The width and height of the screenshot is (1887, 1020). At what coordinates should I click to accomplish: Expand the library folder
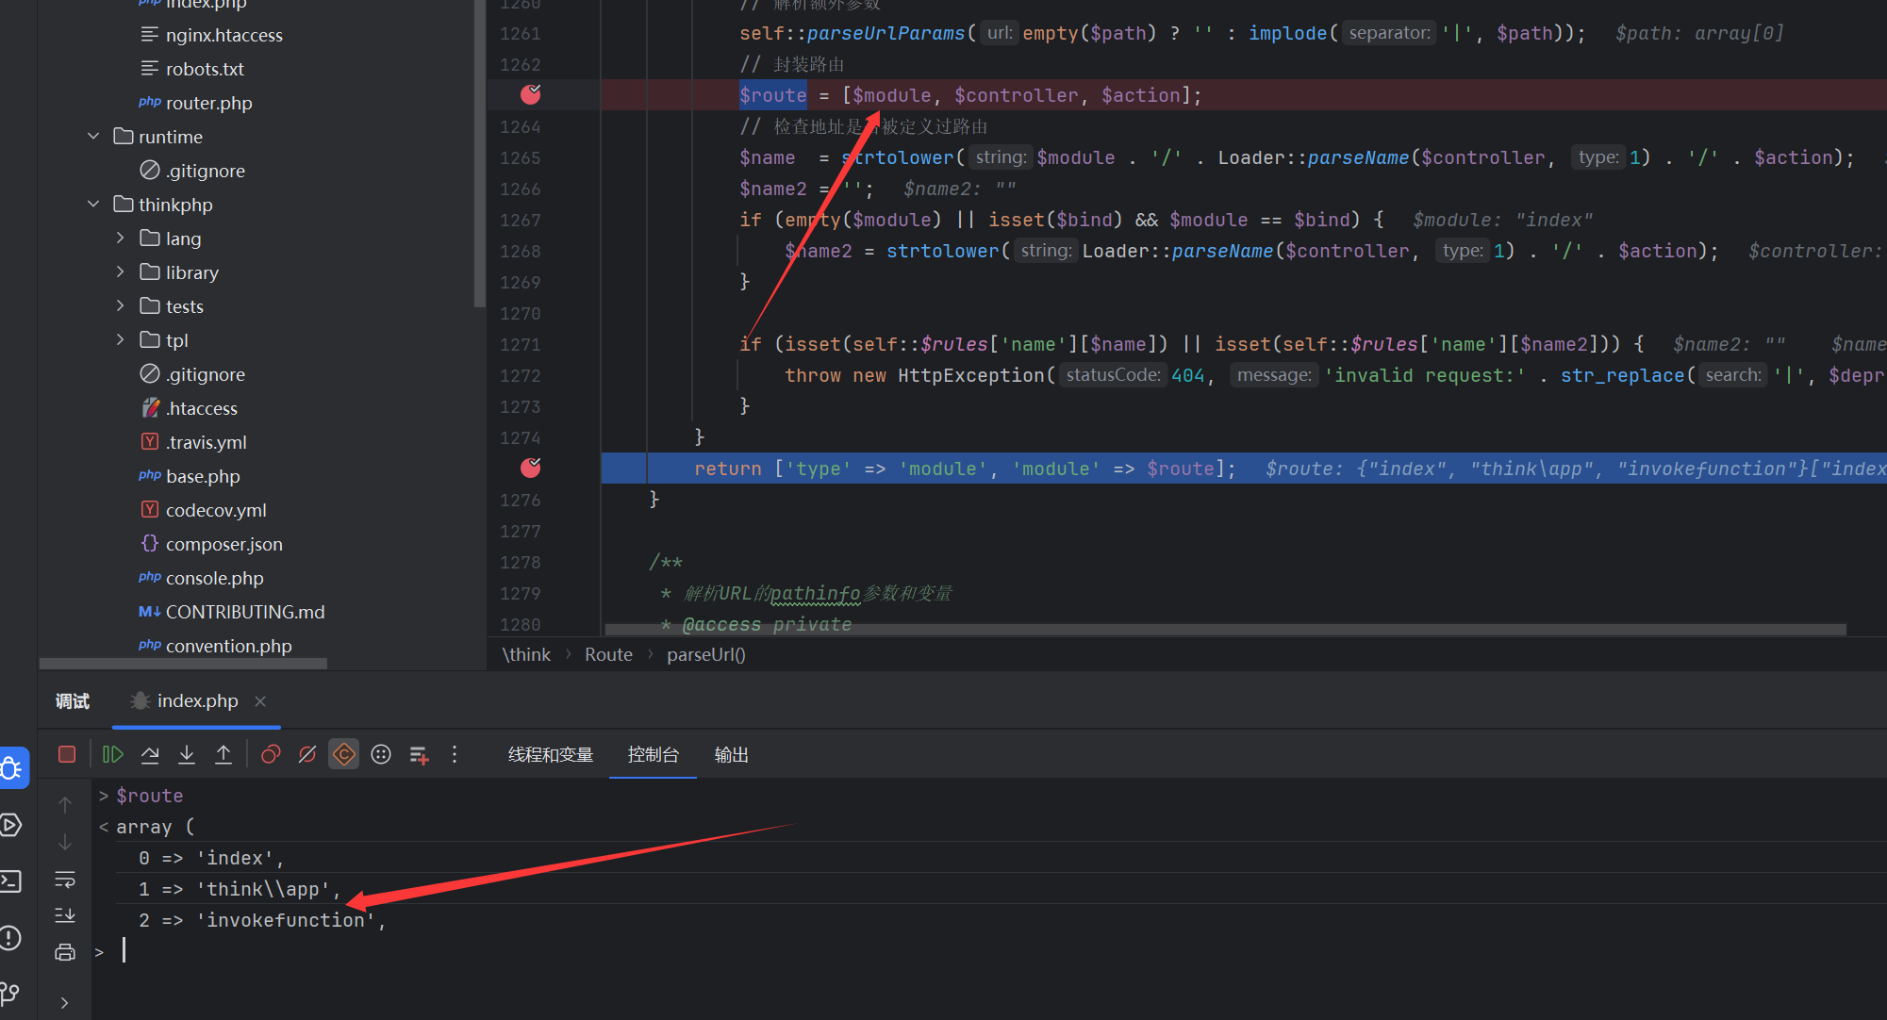120,272
